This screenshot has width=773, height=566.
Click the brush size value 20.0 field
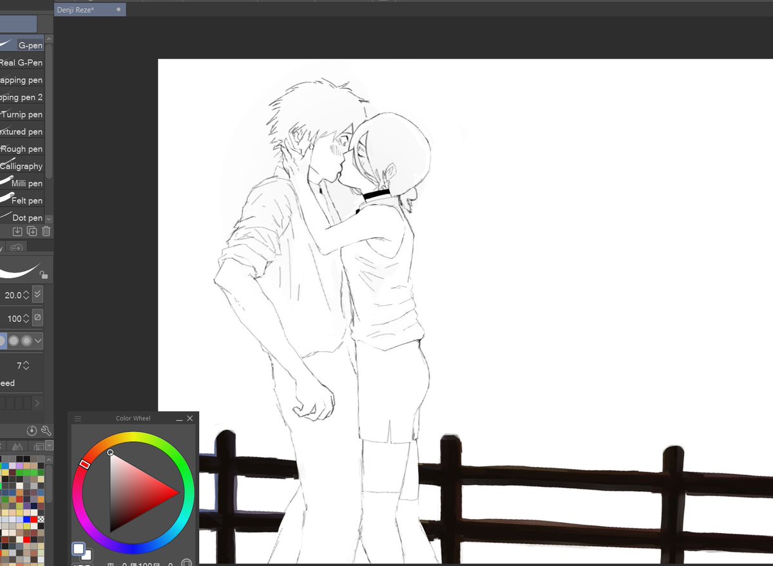(13, 295)
